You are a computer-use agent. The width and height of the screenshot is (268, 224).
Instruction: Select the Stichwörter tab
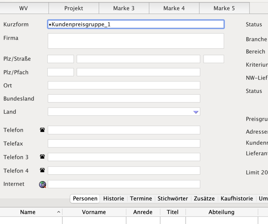[173, 199]
